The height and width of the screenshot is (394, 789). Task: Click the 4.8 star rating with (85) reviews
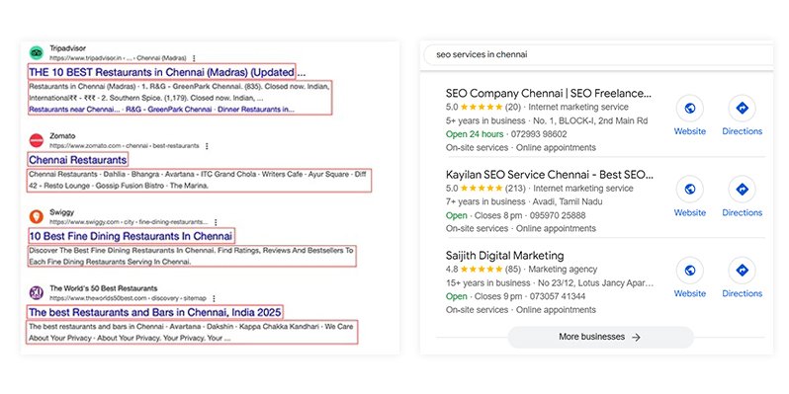pos(482,270)
